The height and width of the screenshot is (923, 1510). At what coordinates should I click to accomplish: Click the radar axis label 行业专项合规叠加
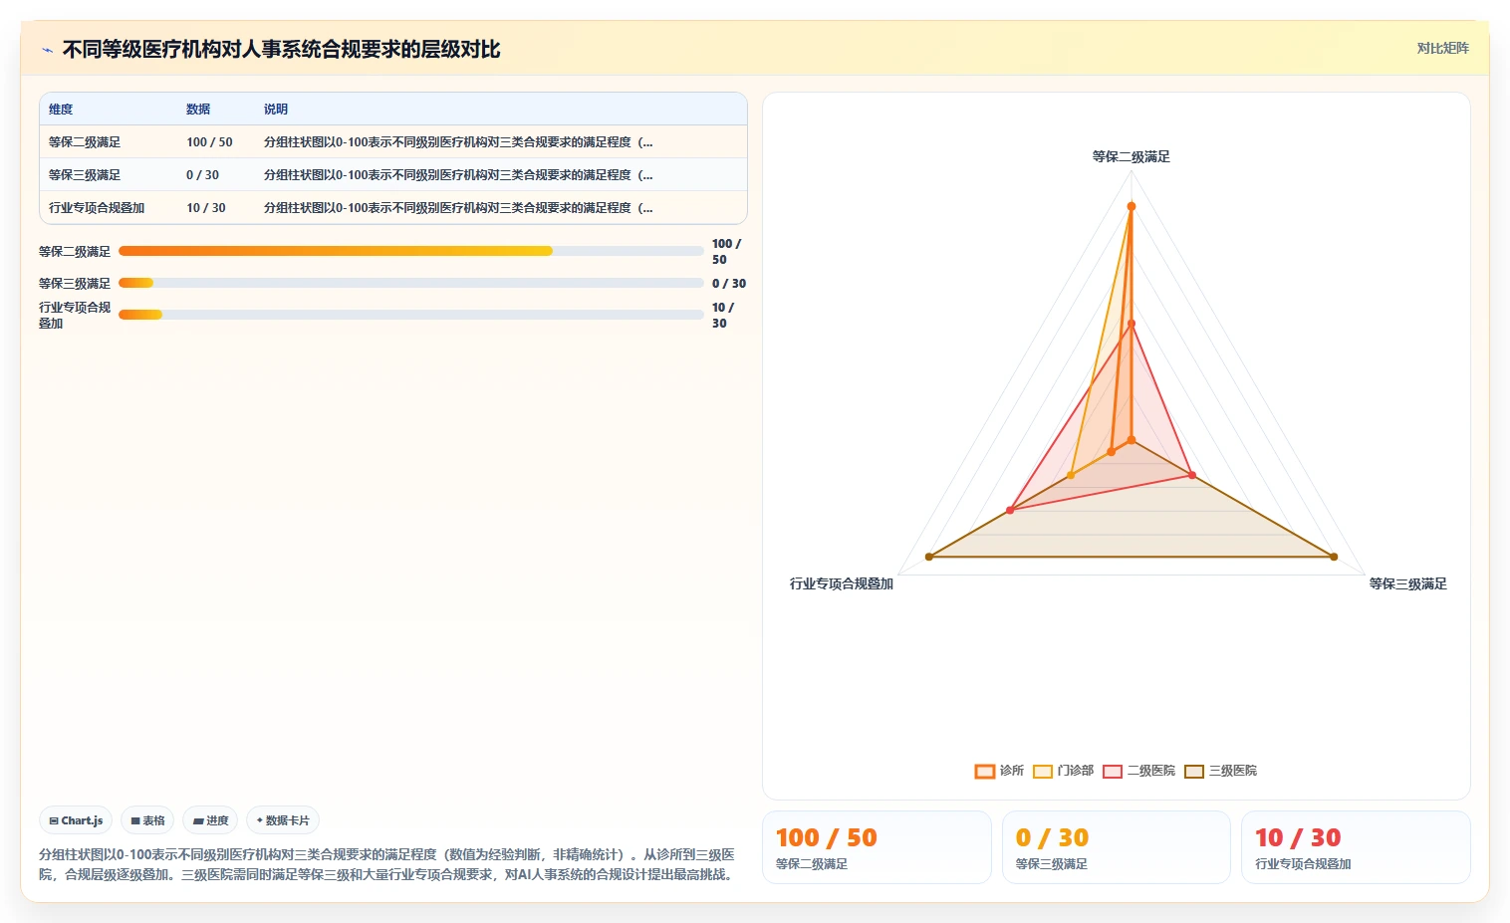[x=842, y=583]
